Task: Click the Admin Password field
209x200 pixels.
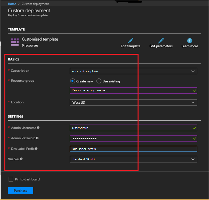Action: click(133, 138)
